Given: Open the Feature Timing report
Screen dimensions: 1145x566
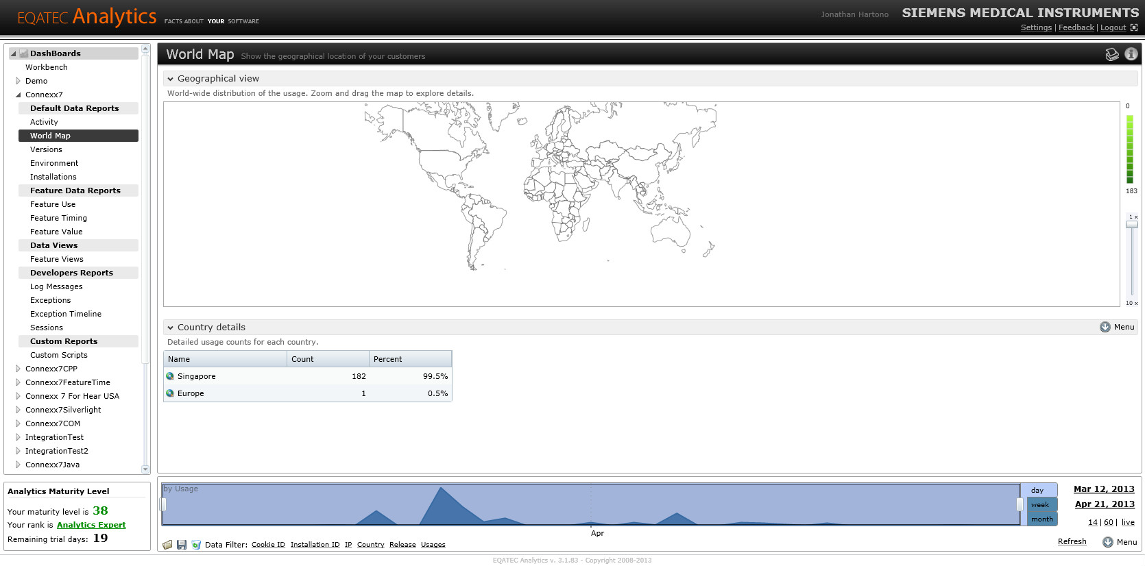Looking at the screenshot, I should (58, 218).
